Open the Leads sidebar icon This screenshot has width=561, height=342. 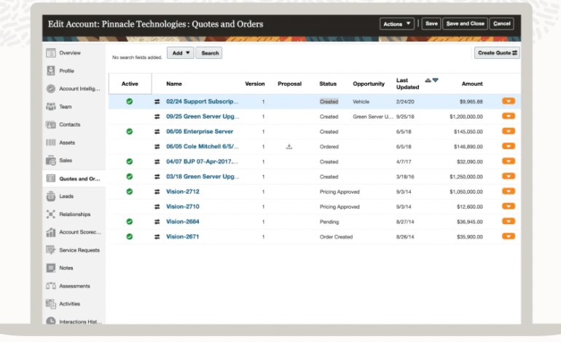[x=51, y=196]
